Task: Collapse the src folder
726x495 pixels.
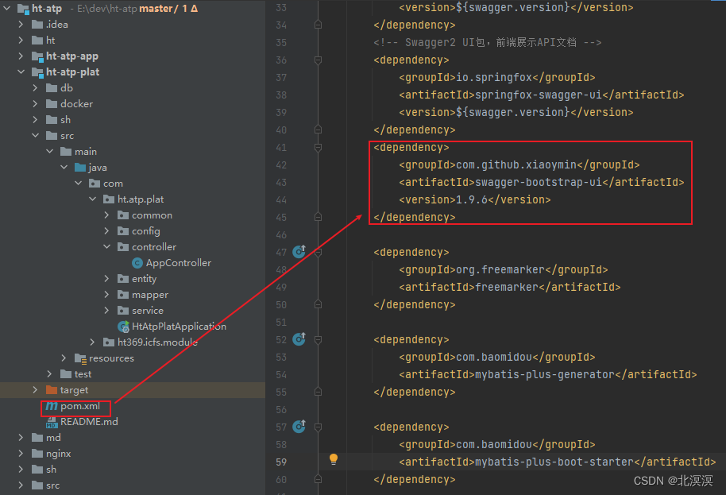Action: pyautogui.click(x=33, y=135)
